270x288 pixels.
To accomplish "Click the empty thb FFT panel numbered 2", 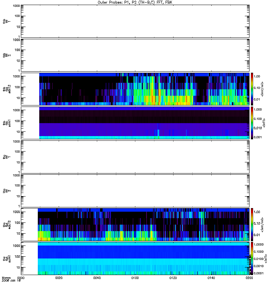I will coord(135,55).
